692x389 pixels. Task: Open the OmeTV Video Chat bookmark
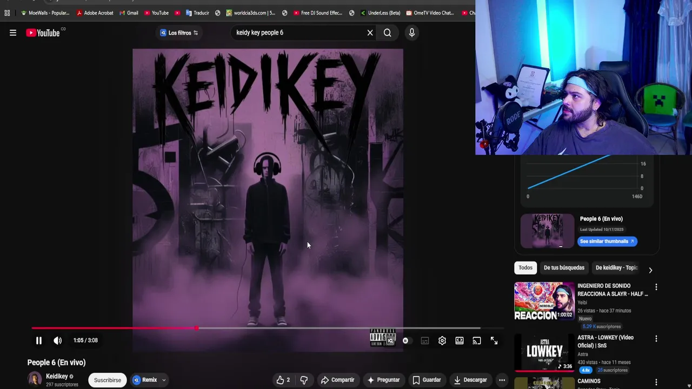point(430,13)
